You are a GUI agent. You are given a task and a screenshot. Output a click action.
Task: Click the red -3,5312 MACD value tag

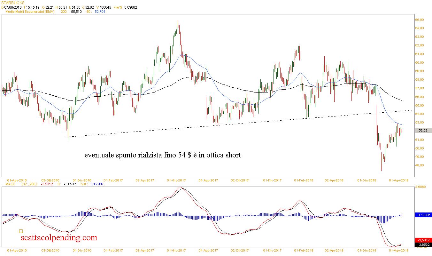(423, 240)
